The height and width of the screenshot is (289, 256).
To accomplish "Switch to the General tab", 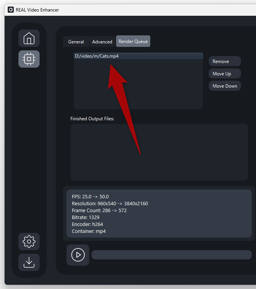I will 76,42.
